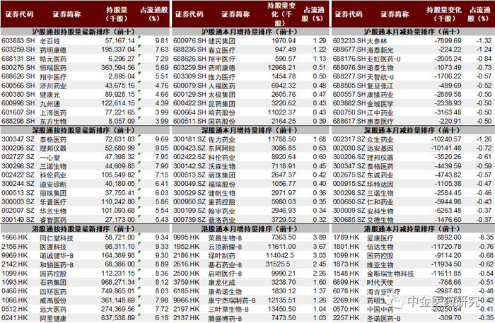This screenshot has height=323, width=495.
Task: Select 300685.SZ 艾德生物 code
Action: pos(349,220)
